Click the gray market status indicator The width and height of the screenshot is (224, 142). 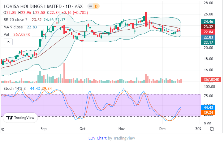[89, 6]
